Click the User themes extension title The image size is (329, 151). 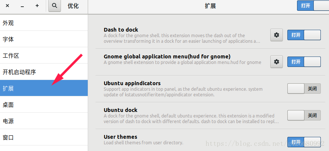pos(120,137)
